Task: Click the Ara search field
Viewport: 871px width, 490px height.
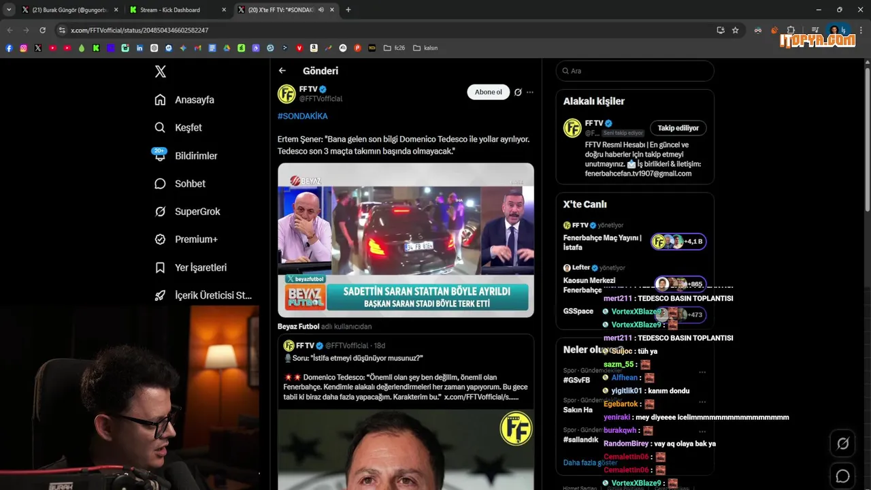Action: pyautogui.click(x=635, y=71)
